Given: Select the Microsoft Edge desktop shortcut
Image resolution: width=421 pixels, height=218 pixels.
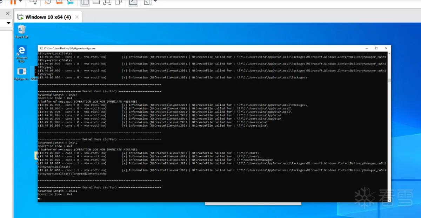Looking at the screenshot, I should (x=22, y=54).
